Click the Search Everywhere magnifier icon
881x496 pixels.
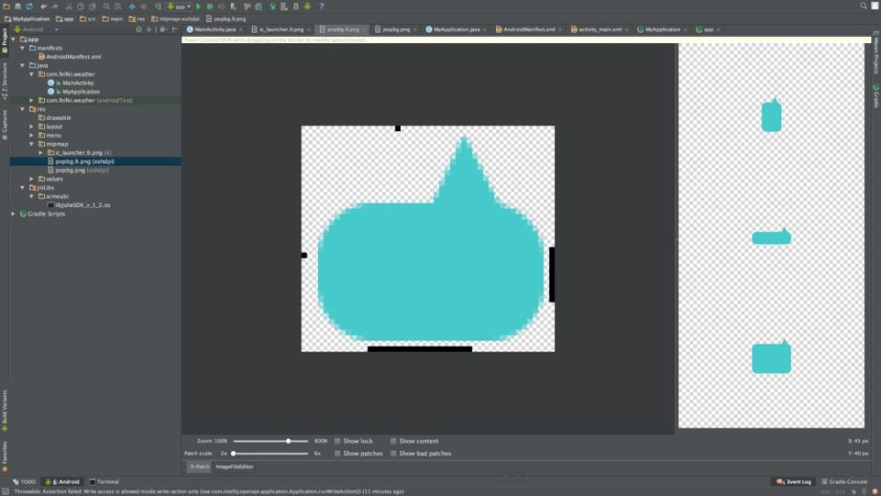pyautogui.click(x=863, y=5)
